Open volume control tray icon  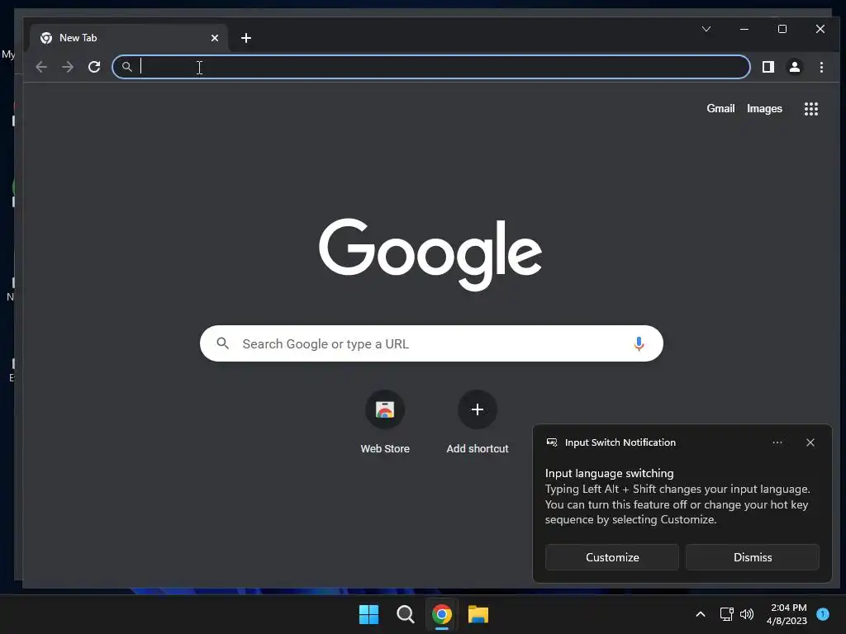pos(747,614)
